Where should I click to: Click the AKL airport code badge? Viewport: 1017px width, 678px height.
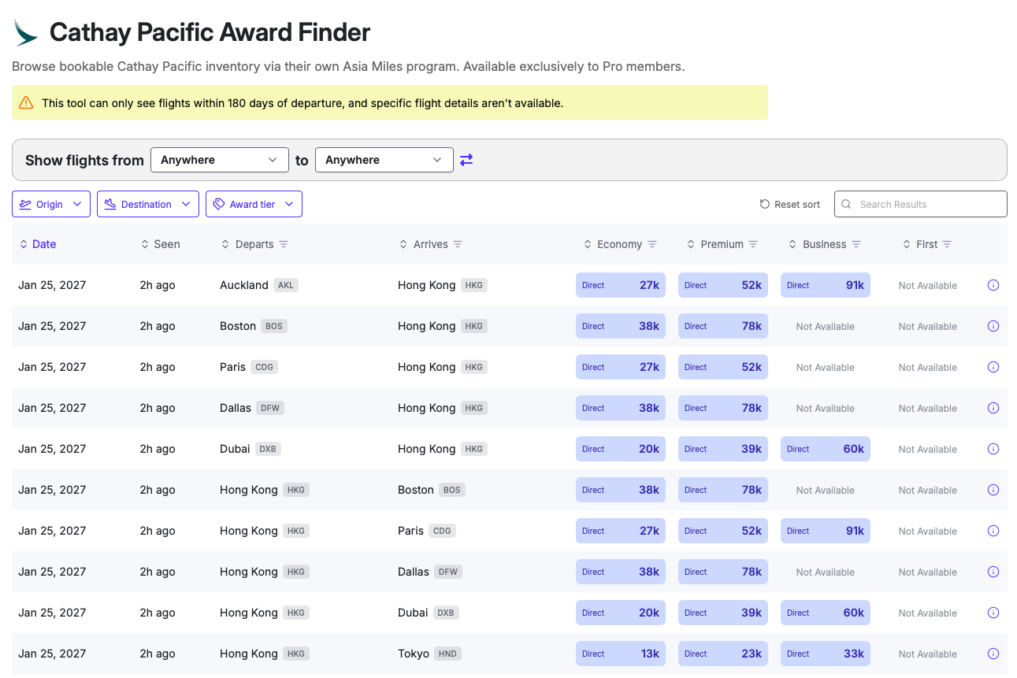click(286, 285)
